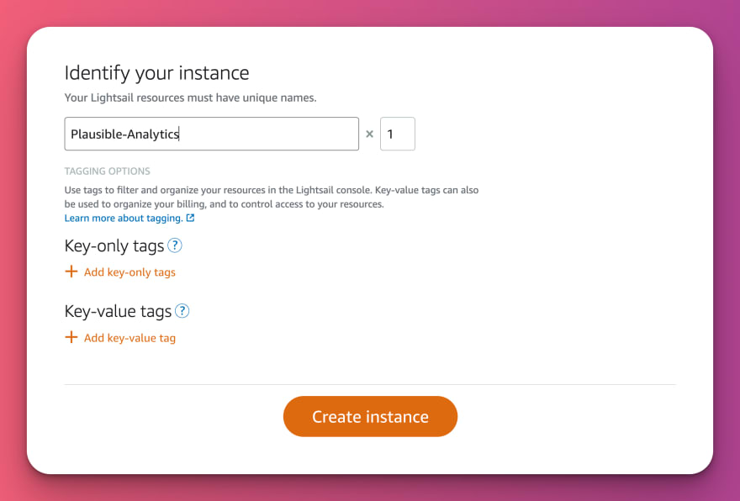This screenshot has height=501, width=740.
Task: Click the multiplication sign between name and quantity
Action: (x=369, y=134)
